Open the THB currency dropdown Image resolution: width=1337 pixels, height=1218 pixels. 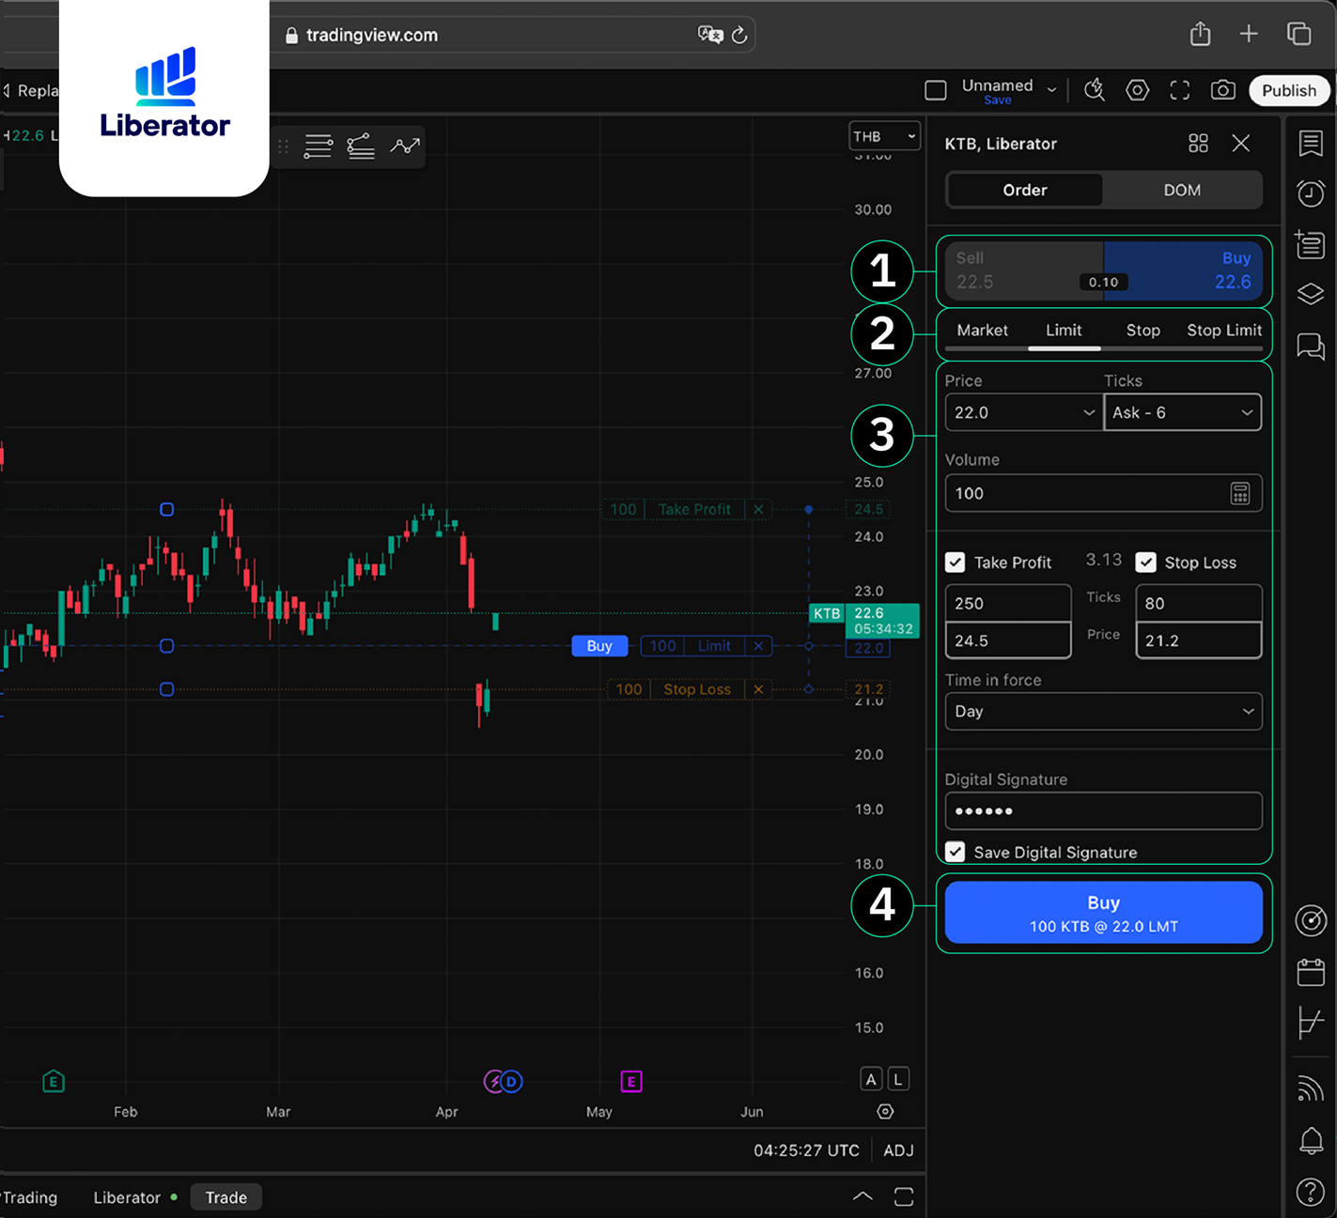pos(884,136)
